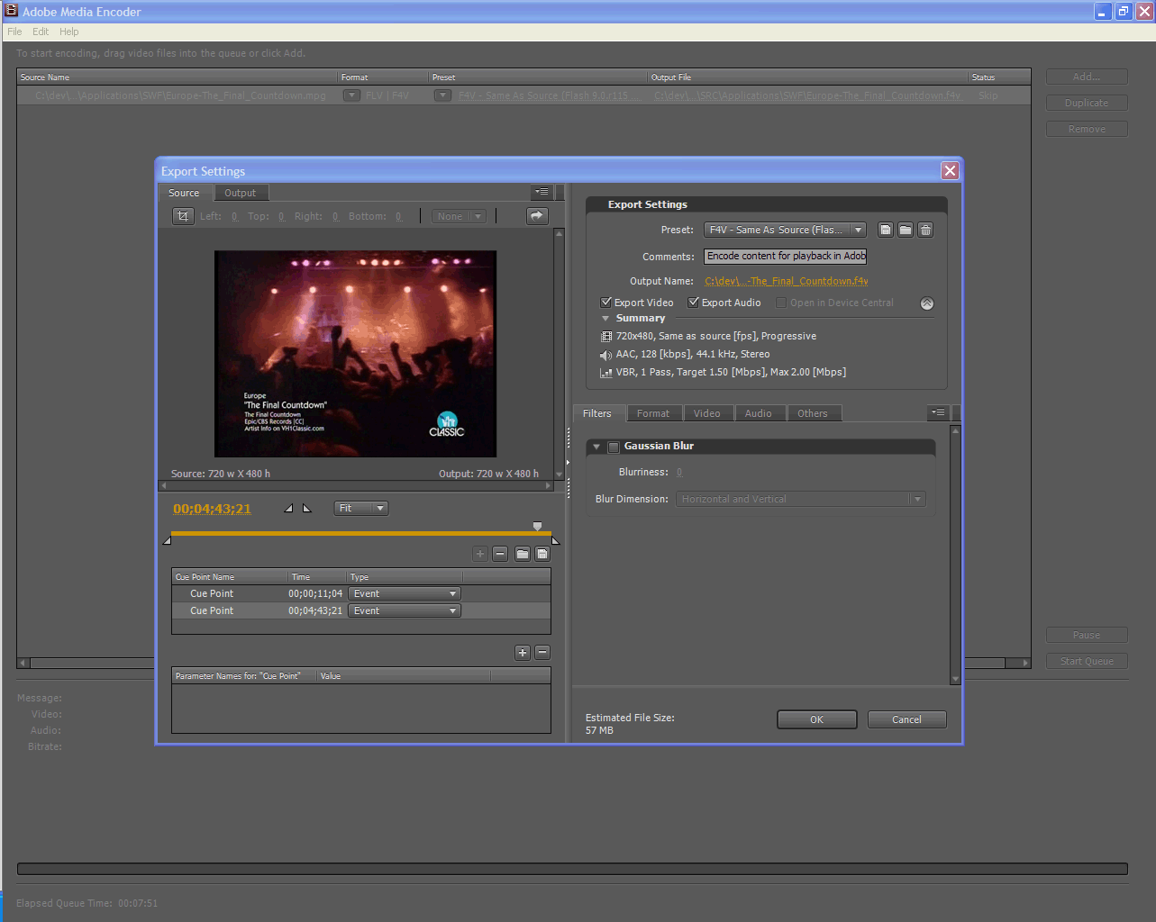Click the OK button

[x=817, y=719]
